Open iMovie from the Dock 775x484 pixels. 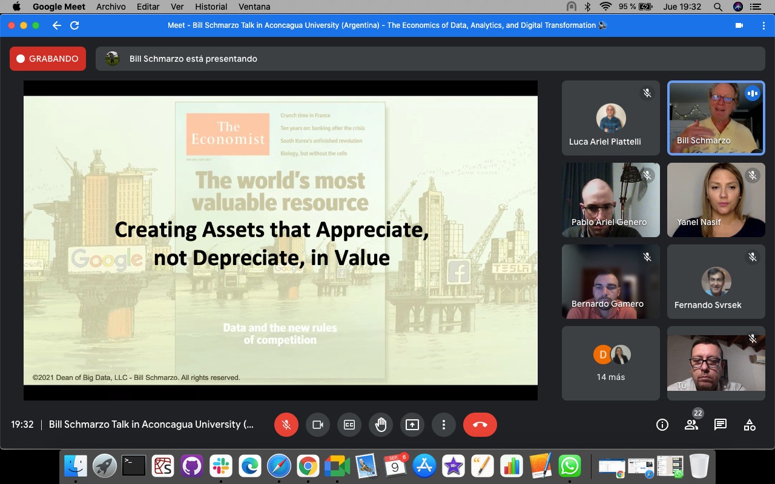tap(453, 466)
